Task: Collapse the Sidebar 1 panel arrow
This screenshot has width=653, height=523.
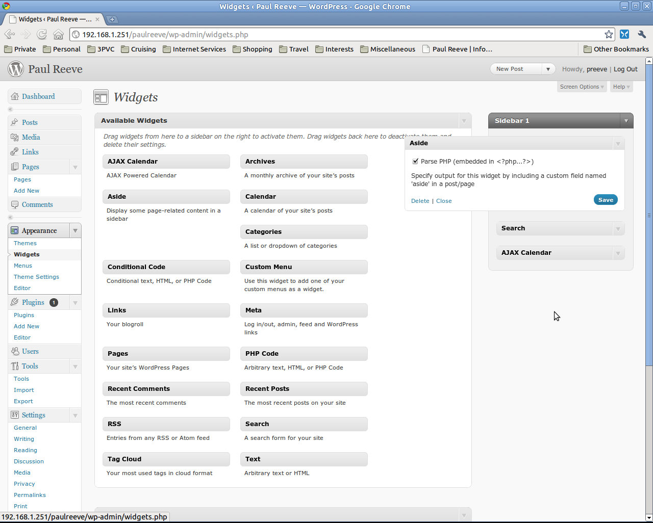Action: pos(626,121)
